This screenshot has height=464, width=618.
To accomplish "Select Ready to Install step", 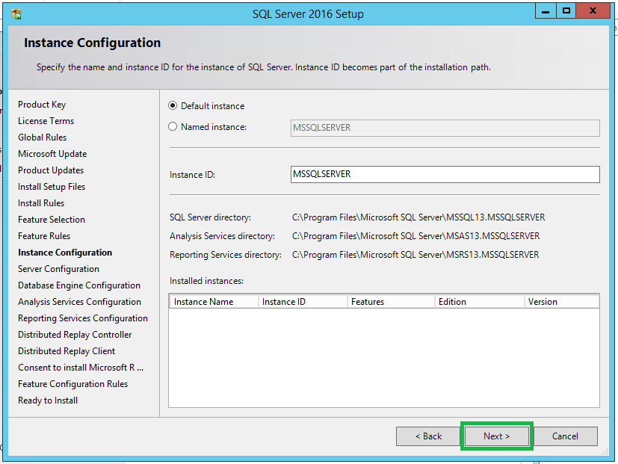I will [48, 400].
